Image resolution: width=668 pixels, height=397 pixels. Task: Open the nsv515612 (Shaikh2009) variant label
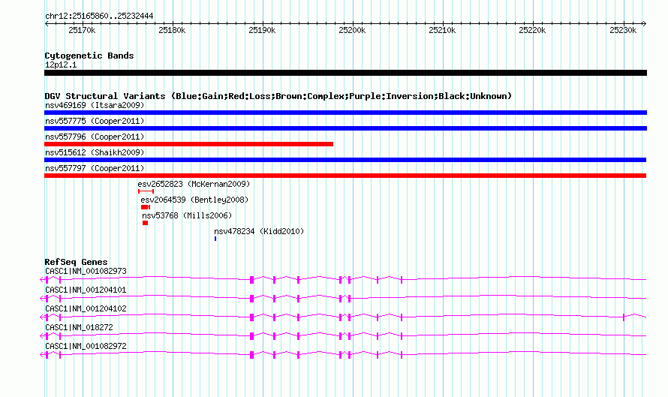(x=95, y=152)
